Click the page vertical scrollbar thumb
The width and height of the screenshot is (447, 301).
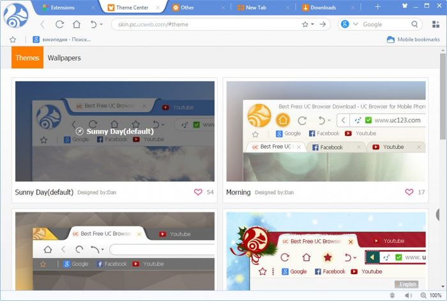[x=443, y=97]
